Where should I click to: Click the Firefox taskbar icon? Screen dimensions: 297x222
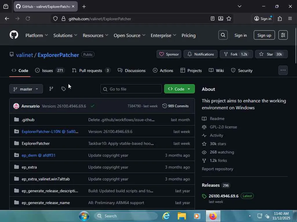click(213, 216)
